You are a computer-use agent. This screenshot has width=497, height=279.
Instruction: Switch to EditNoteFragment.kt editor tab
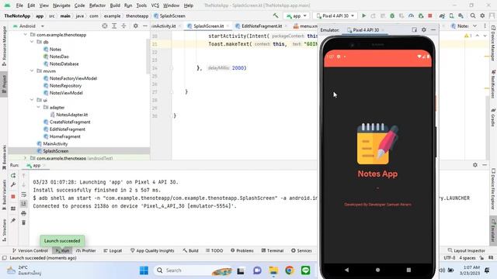(x=262, y=26)
